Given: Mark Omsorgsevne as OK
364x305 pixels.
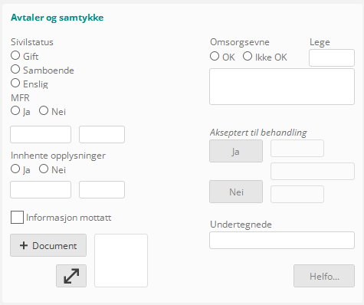Looking at the screenshot, I should tap(215, 56).
